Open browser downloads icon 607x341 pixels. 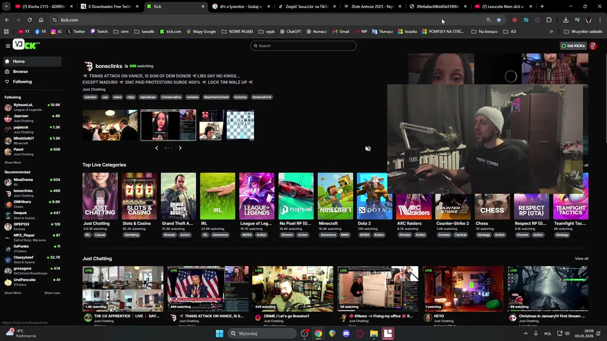[566, 20]
